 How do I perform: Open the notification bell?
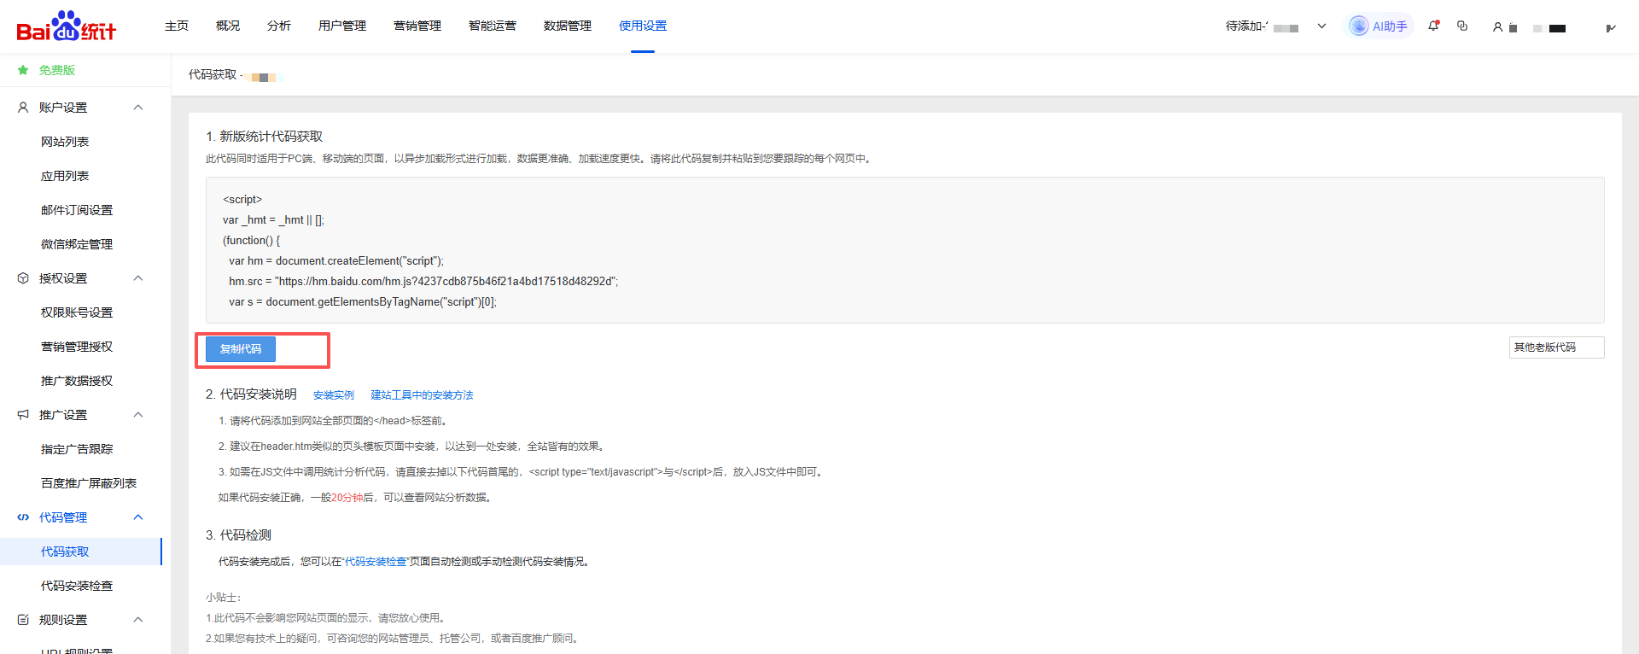click(1433, 26)
